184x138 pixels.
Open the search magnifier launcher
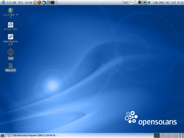pos(57,3)
